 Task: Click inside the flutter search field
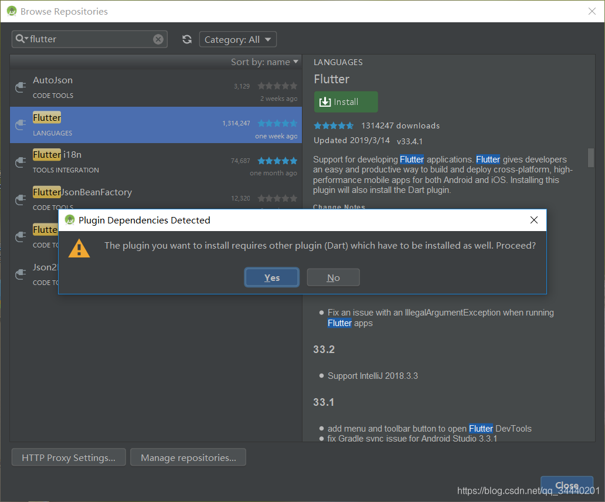(91, 39)
